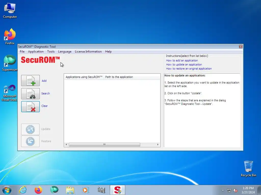Click the taskbar clock showing 1:20 PM
The height and width of the screenshot is (195, 261).
248,190
